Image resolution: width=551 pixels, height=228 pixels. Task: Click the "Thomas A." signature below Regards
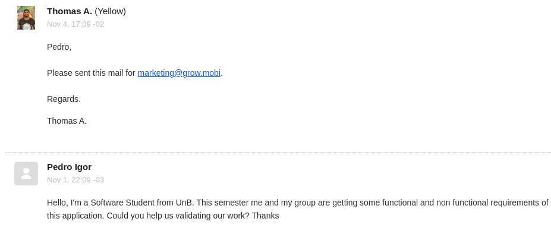click(67, 121)
